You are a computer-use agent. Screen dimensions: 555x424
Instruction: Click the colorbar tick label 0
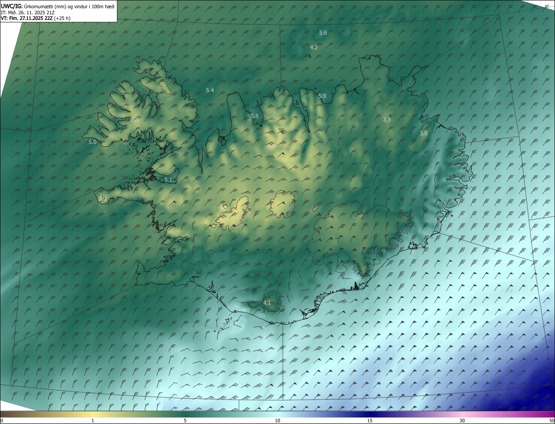click(2, 421)
